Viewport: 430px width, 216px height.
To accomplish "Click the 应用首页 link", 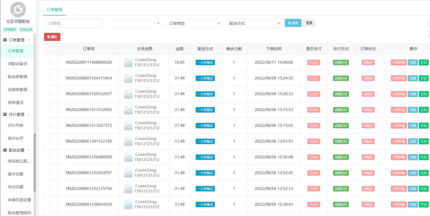I will (10, 30).
